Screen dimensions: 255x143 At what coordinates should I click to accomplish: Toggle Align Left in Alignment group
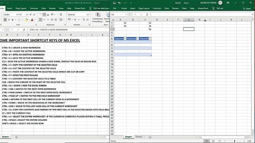point(41,19)
